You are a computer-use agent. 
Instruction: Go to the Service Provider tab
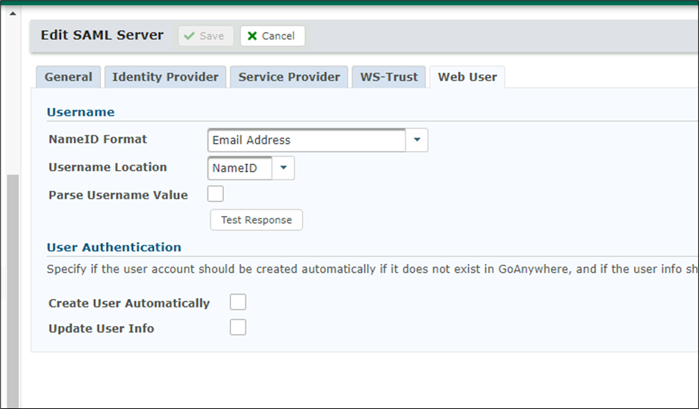pos(289,77)
